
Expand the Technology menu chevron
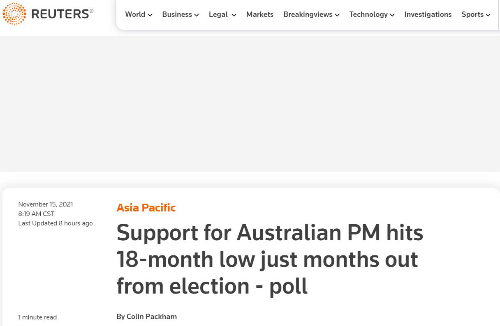coord(392,15)
